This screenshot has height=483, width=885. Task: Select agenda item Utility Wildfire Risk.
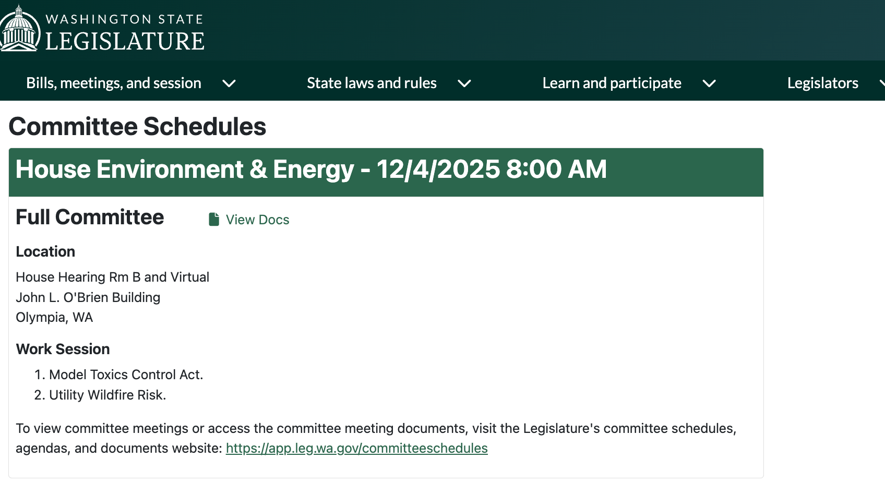[107, 395]
